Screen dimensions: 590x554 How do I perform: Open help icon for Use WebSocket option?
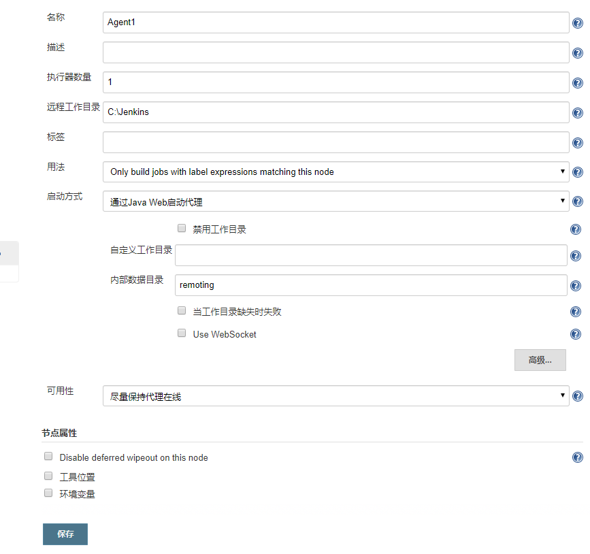(575, 334)
